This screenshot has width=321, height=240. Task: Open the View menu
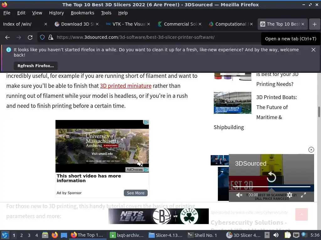(x=37, y=13)
